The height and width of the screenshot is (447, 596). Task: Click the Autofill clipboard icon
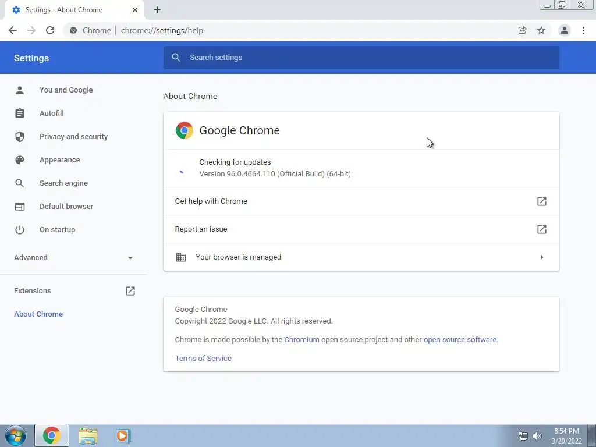click(x=20, y=113)
